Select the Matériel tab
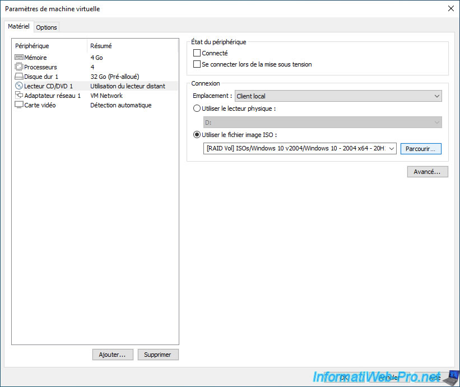This screenshot has width=460, height=387. coord(18,27)
